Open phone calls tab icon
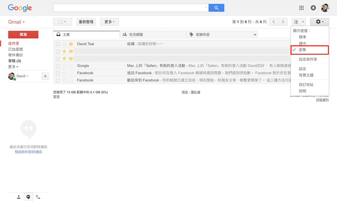This screenshot has width=337, height=201. click(38, 197)
